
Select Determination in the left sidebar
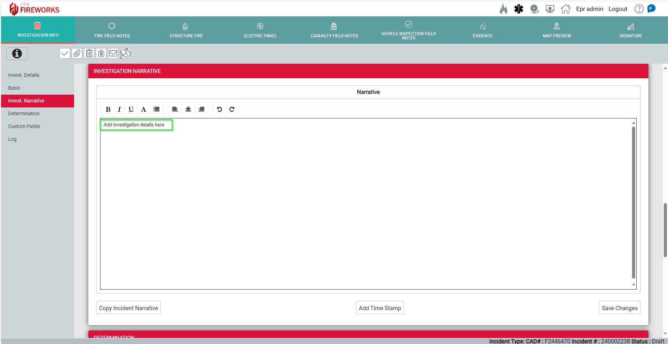tap(24, 113)
